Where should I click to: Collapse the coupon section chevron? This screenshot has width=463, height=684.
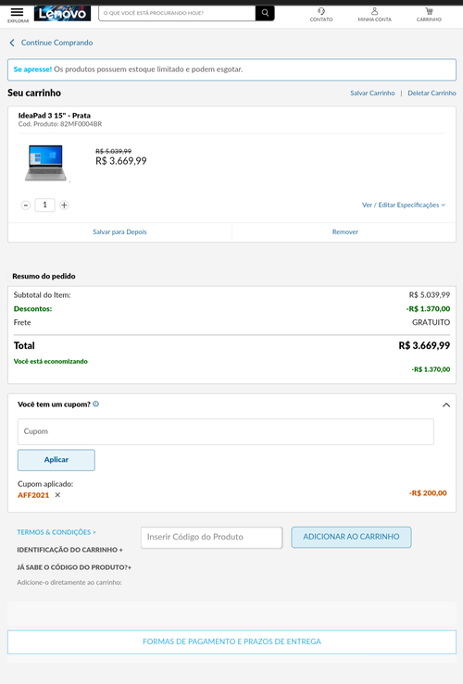pyautogui.click(x=446, y=405)
